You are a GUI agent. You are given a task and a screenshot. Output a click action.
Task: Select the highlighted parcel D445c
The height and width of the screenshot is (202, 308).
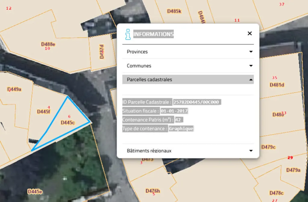click(68, 123)
